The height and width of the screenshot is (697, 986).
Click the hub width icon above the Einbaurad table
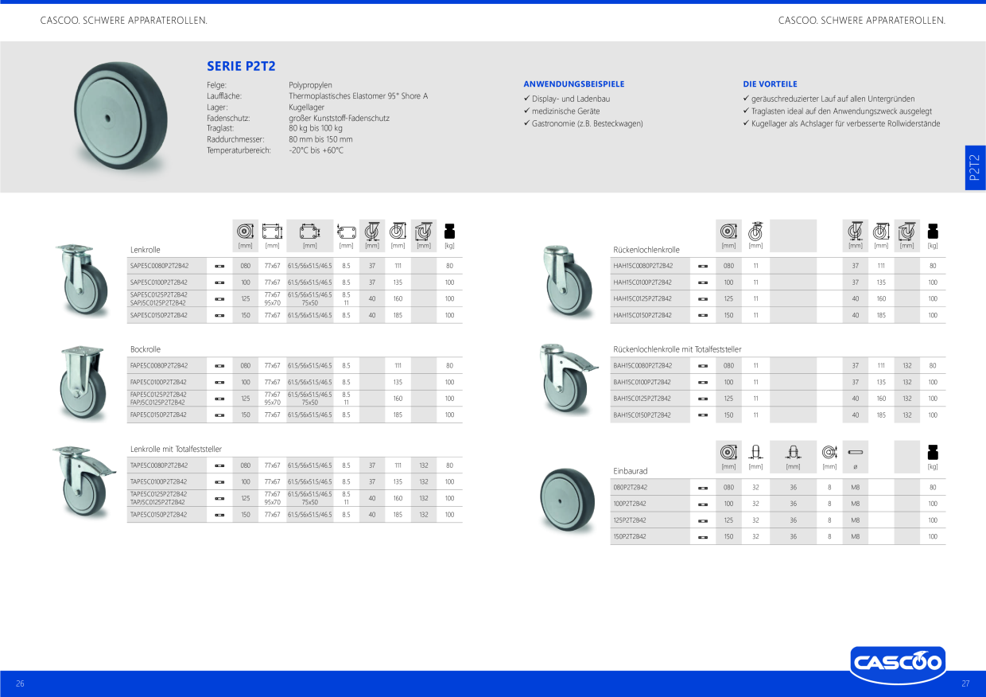pos(793,452)
